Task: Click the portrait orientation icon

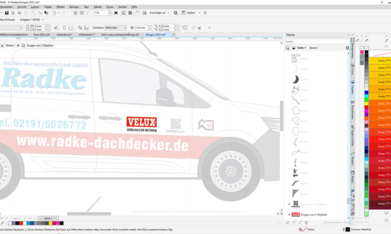Action: pyautogui.click(x=64, y=27)
